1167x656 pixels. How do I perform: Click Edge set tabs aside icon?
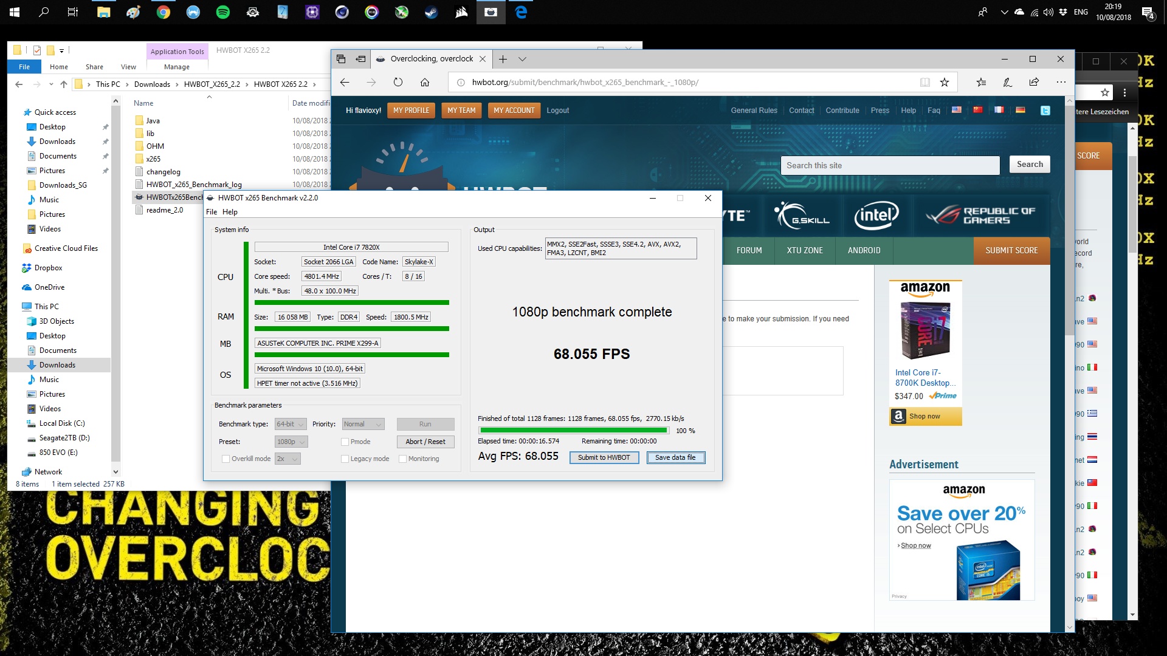360,59
